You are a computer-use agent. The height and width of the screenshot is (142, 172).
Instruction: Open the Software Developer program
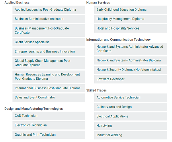[x=110, y=79]
